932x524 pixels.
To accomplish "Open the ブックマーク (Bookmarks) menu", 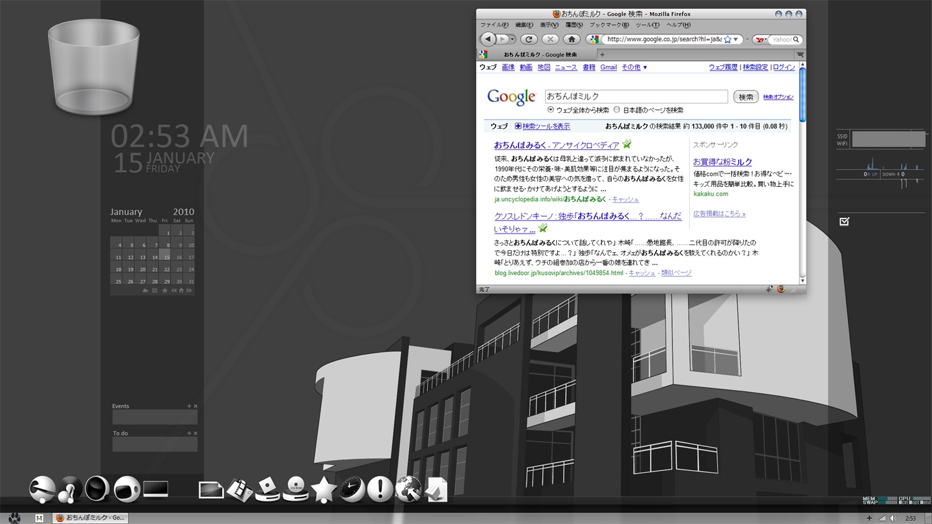I will [609, 25].
